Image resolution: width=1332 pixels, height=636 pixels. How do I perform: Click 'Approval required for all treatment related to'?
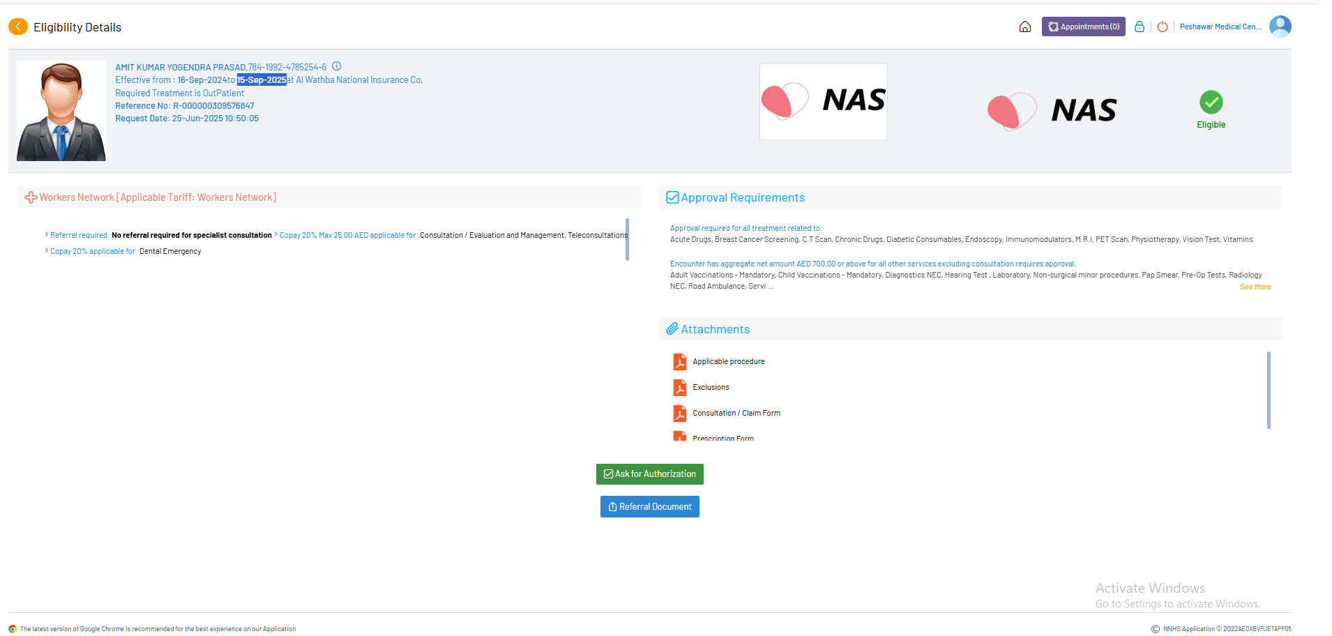(746, 228)
